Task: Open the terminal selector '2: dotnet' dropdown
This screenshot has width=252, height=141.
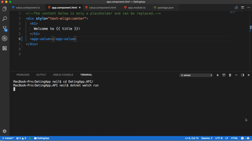Action: [196, 75]
